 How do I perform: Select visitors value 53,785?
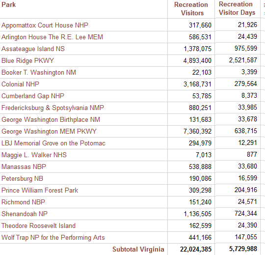click(202, 96)
